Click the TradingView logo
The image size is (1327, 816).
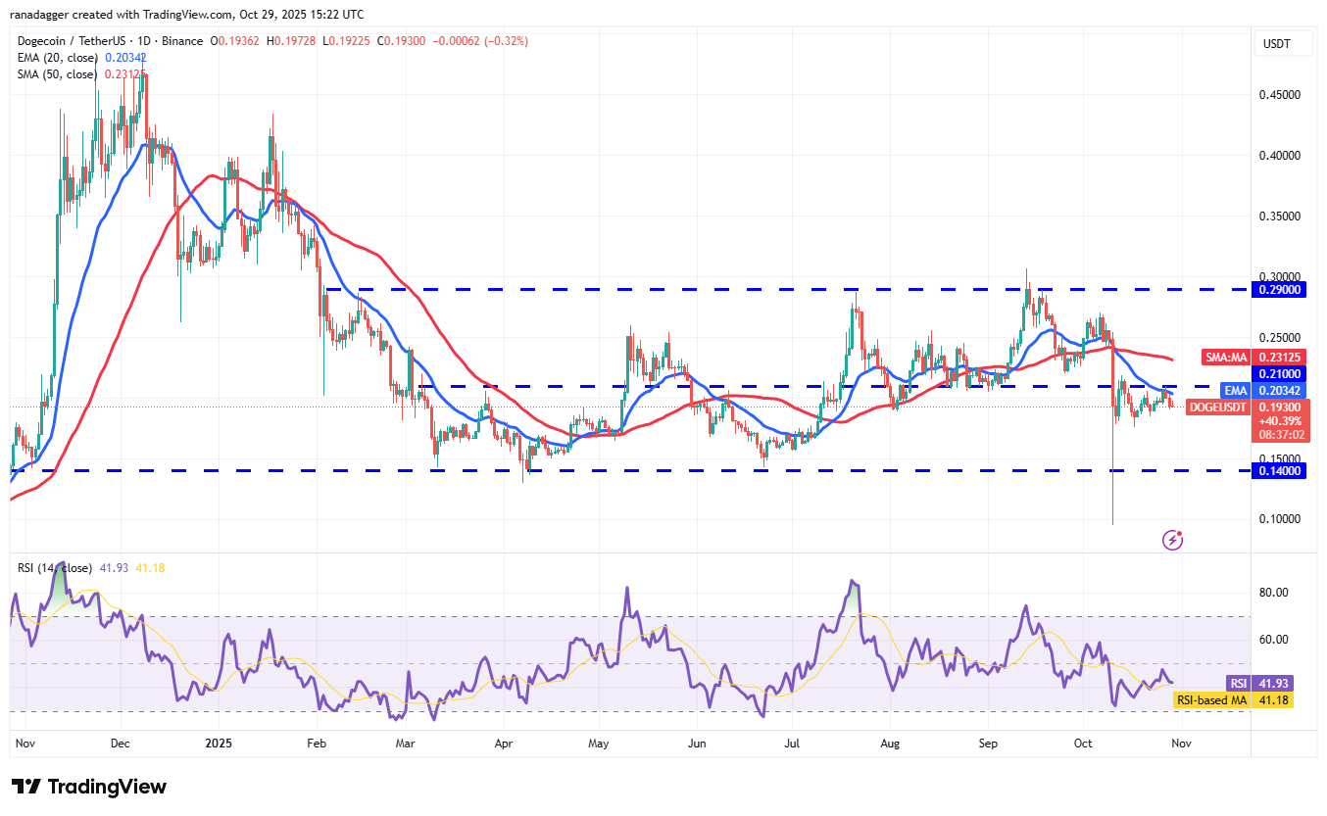coord(86,787)
